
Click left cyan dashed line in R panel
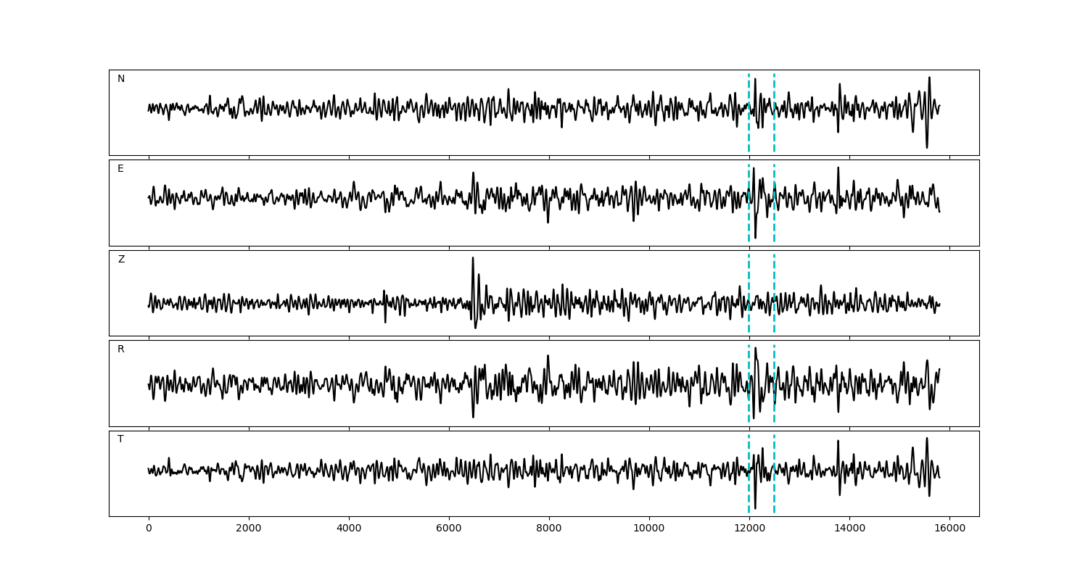(x=749, y=406)
